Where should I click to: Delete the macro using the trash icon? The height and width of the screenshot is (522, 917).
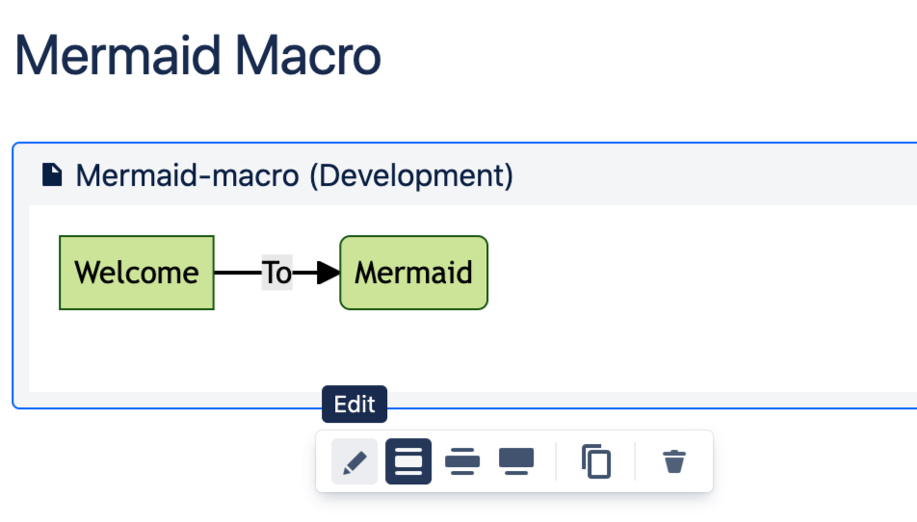pyautogui.click(x=674, y=462)
